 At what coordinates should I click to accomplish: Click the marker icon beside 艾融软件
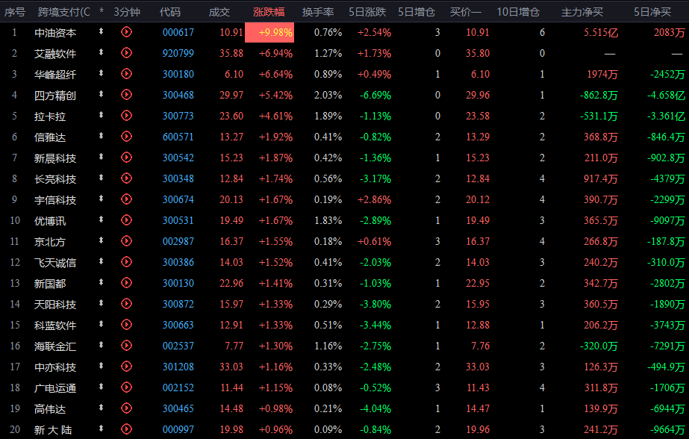pyautogui.click(x=101, y=53)
